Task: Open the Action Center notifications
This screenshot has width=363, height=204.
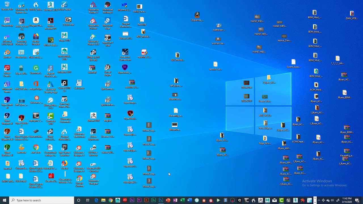Action: (357, 200)
